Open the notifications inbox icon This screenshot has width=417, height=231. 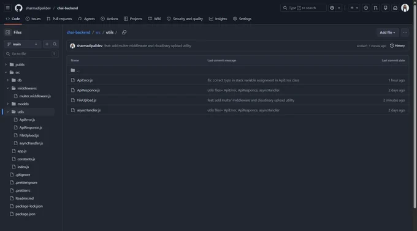pos(395,8)
